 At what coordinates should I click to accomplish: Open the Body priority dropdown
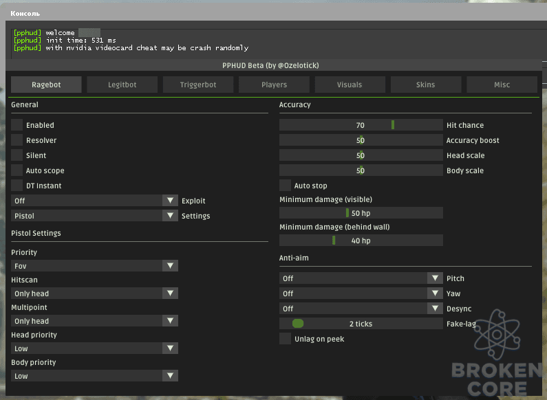(94, 376)
